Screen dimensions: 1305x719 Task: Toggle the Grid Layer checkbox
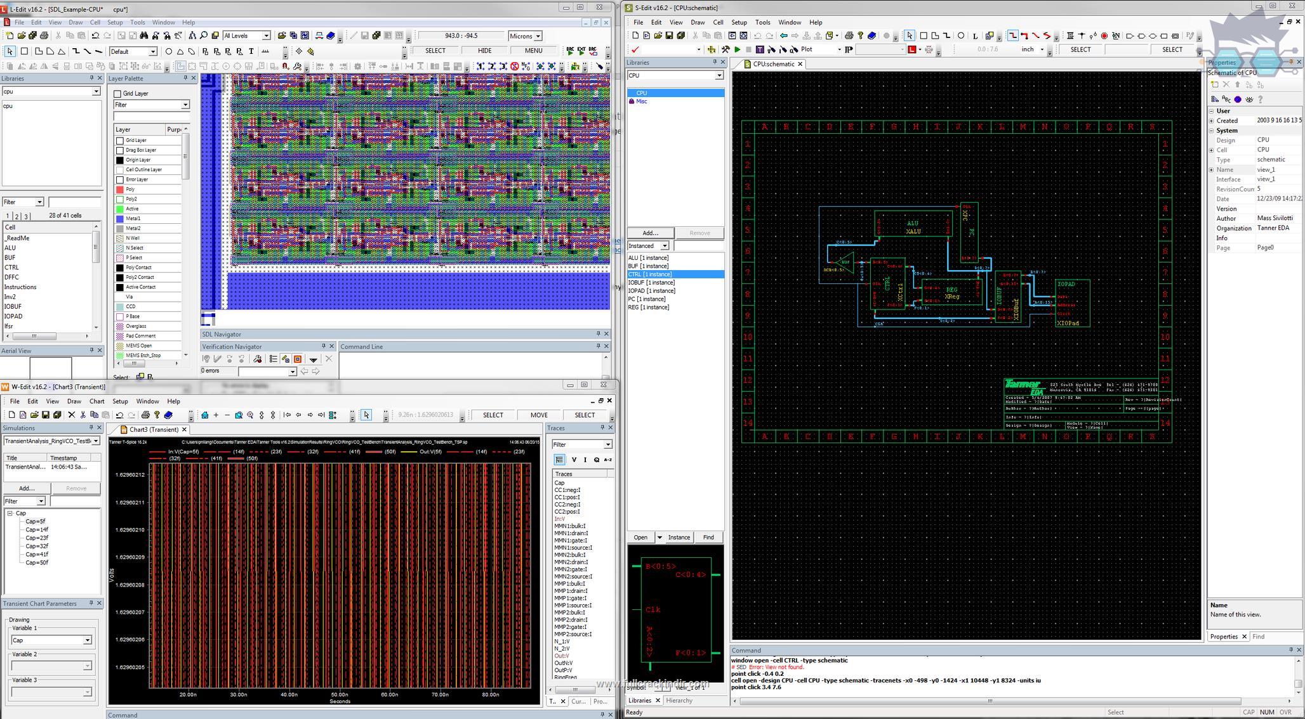tap(117, 94)
